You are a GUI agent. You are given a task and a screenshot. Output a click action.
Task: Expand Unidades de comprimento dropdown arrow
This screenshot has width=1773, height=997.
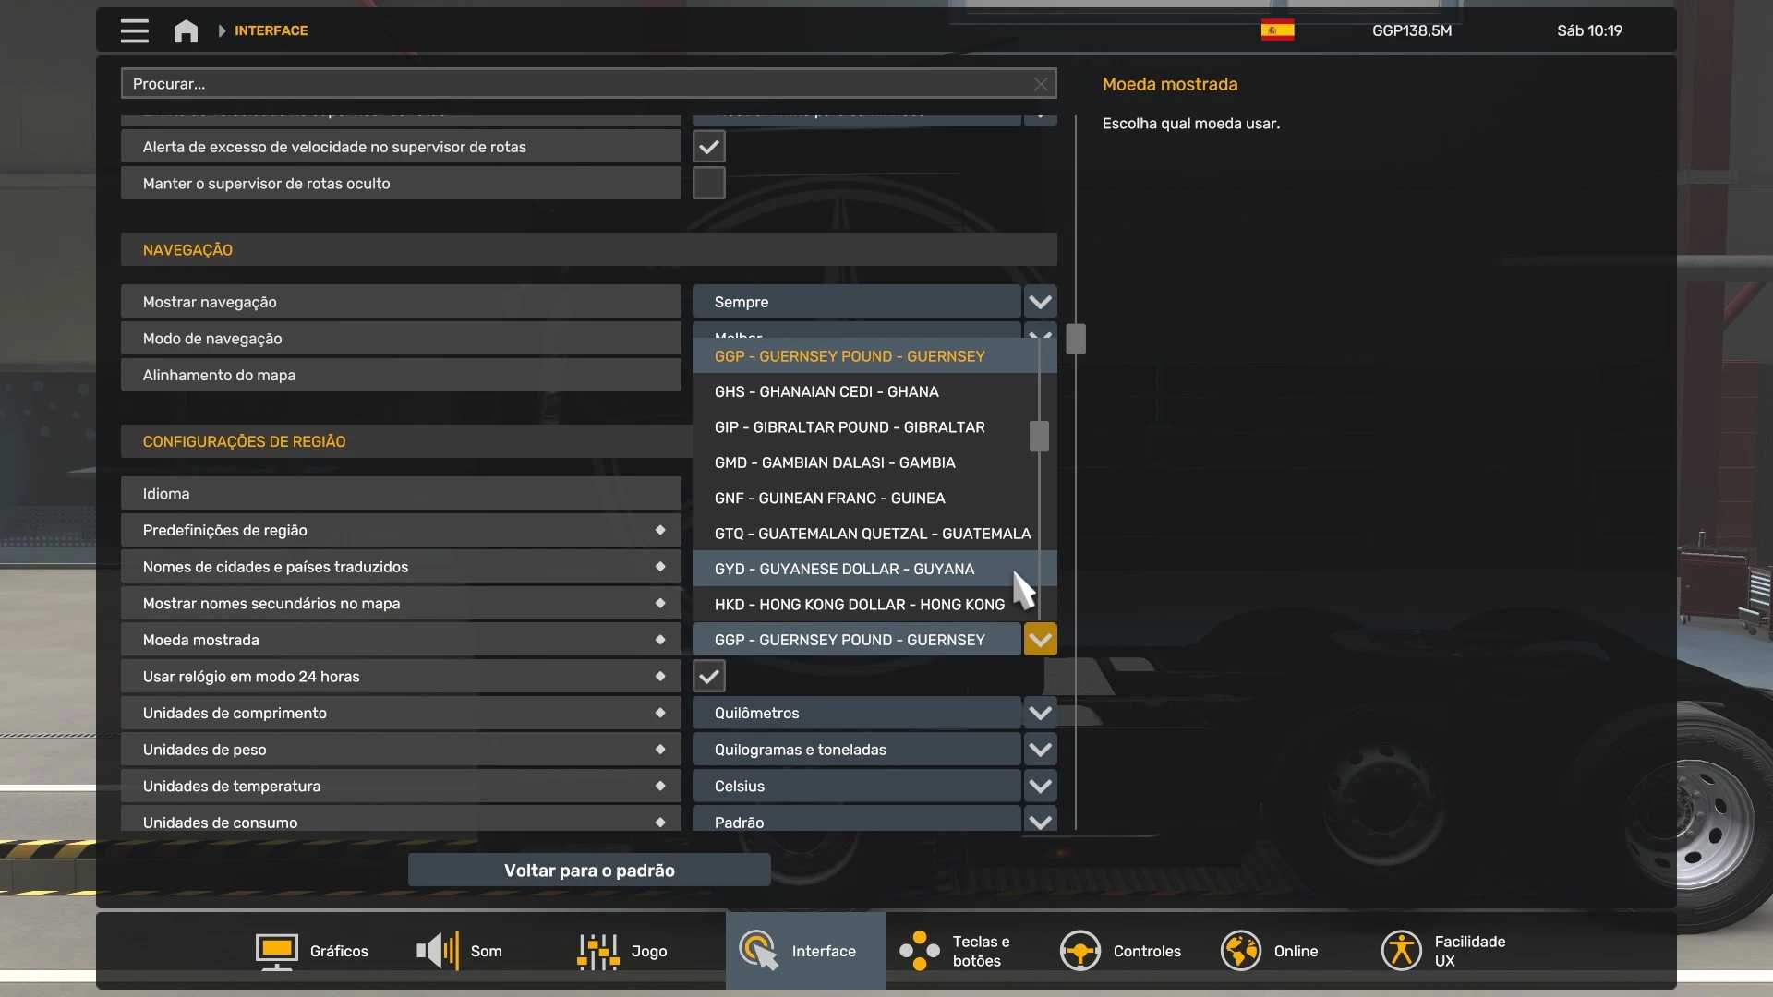coord(1040,713)
